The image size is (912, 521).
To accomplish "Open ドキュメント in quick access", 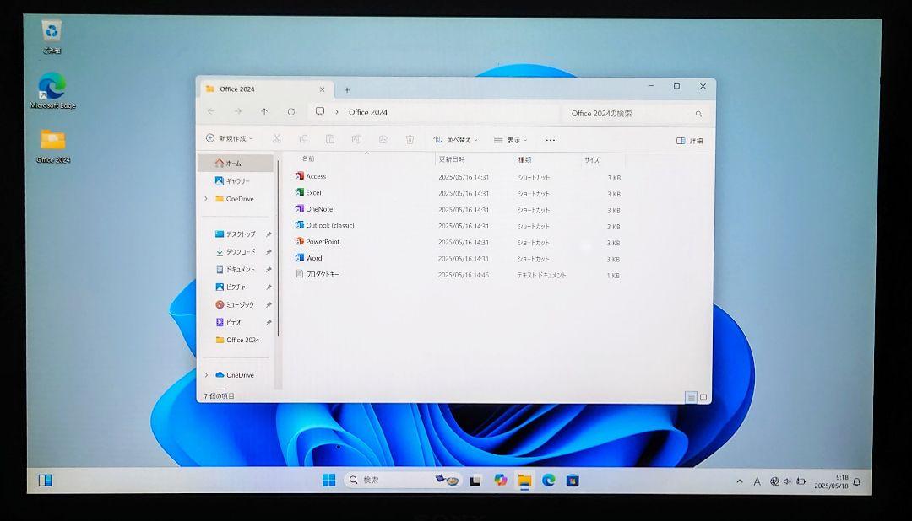I will [x=235, y=270].
